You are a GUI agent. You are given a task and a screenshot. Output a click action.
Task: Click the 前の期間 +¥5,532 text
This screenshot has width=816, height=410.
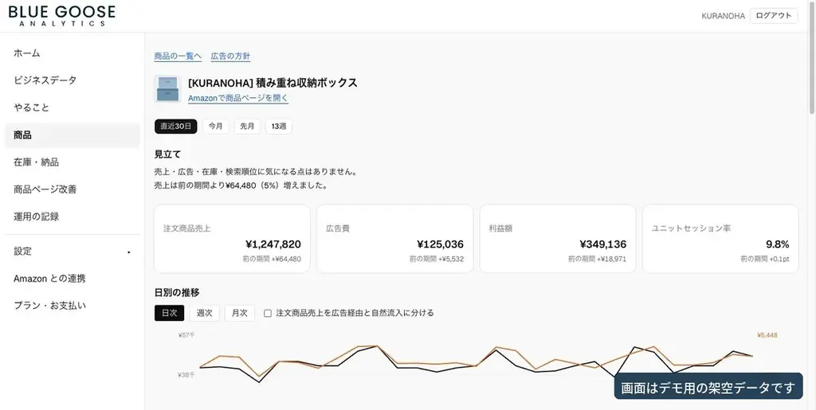(x=436, y=259)
